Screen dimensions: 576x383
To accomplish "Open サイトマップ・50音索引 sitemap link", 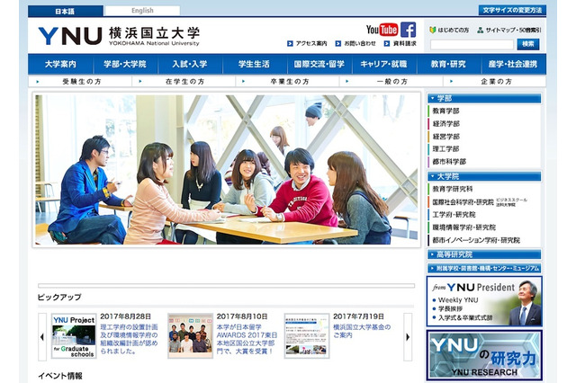I will point(509,30).
